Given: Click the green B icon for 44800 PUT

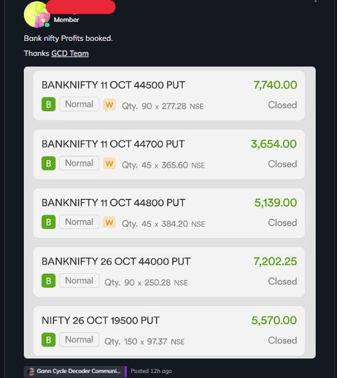Looking at the screenshot, I should 48,222.
